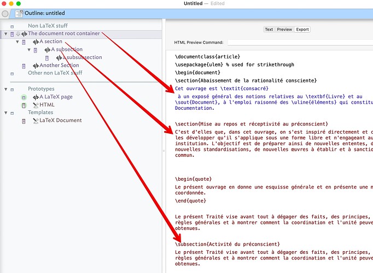
Task: Click the code icon next to 'Another Section'
Action: pos(35,66)
